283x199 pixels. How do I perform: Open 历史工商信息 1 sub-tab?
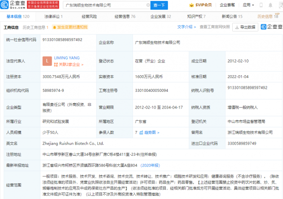(x=35, y=27)
